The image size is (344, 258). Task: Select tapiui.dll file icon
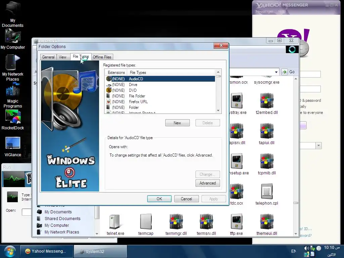pyautogui.click(x=266, y=134)
